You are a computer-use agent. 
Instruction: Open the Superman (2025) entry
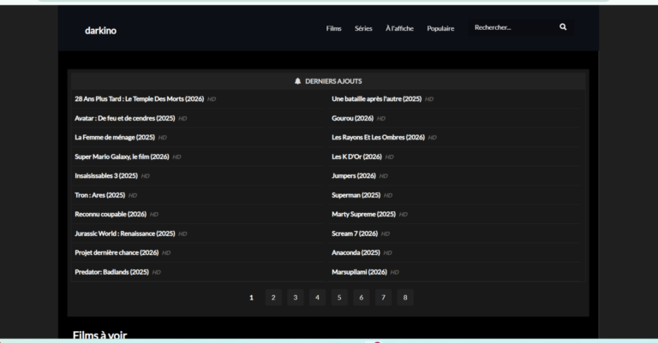356,195
